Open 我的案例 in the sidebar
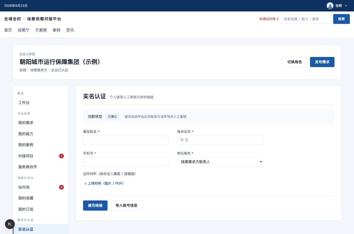Image resolution: width=354 pixels, height=234 pixels. point(41,145)
